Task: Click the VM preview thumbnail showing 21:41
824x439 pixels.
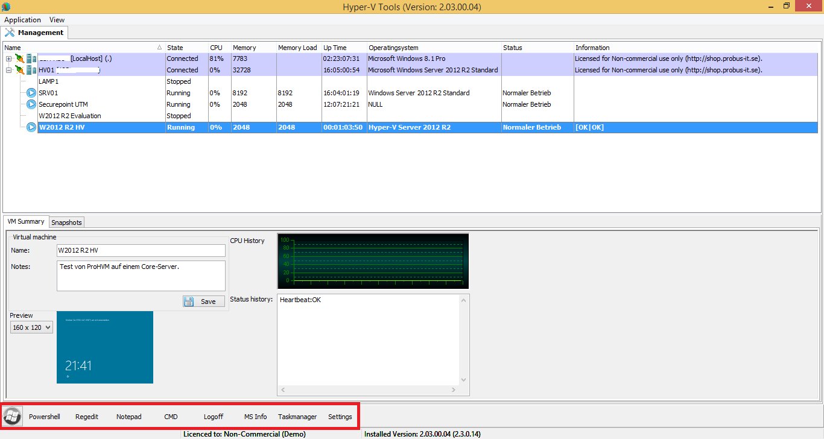Action: (x=105, y=347)
